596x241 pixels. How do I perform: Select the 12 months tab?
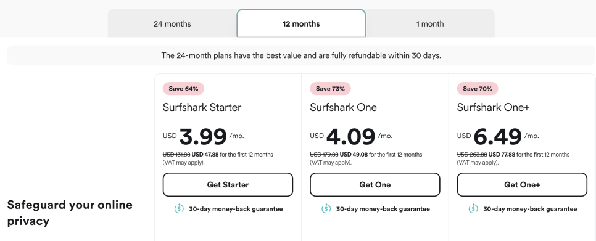[301, 23]
